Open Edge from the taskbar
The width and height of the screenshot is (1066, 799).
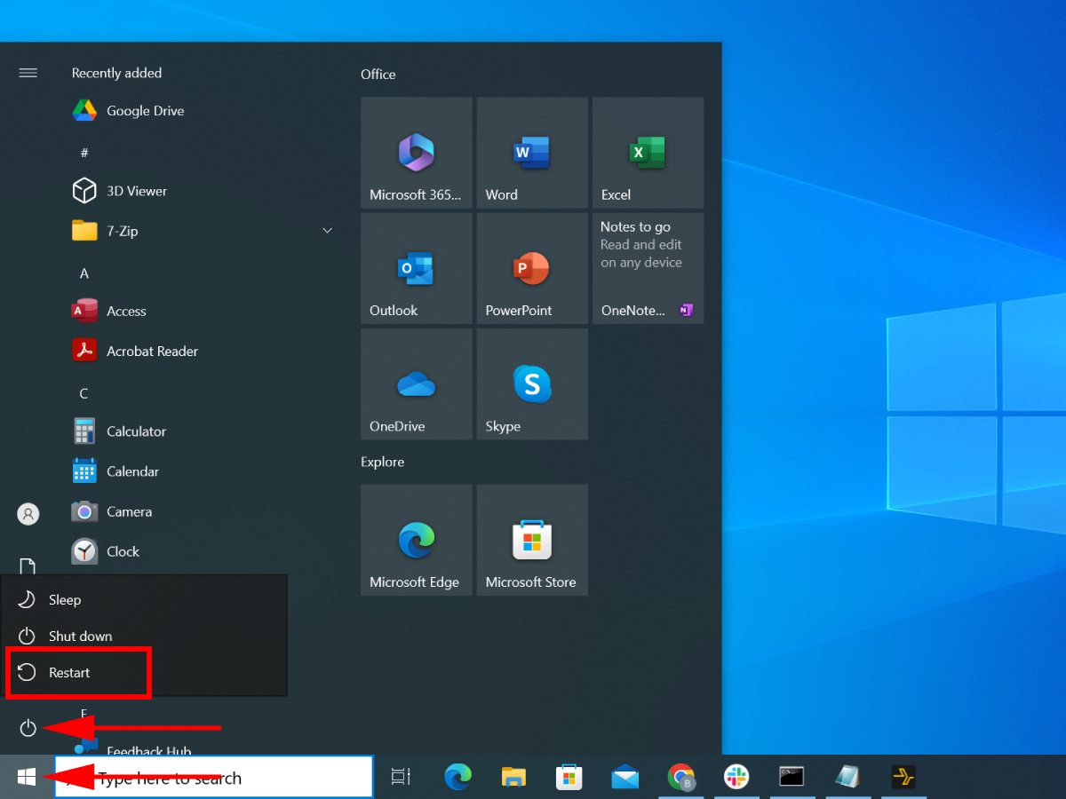[x=457, y=778]
